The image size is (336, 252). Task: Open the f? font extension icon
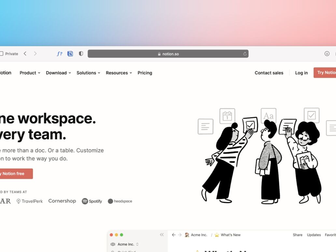[x=60, y=54]
